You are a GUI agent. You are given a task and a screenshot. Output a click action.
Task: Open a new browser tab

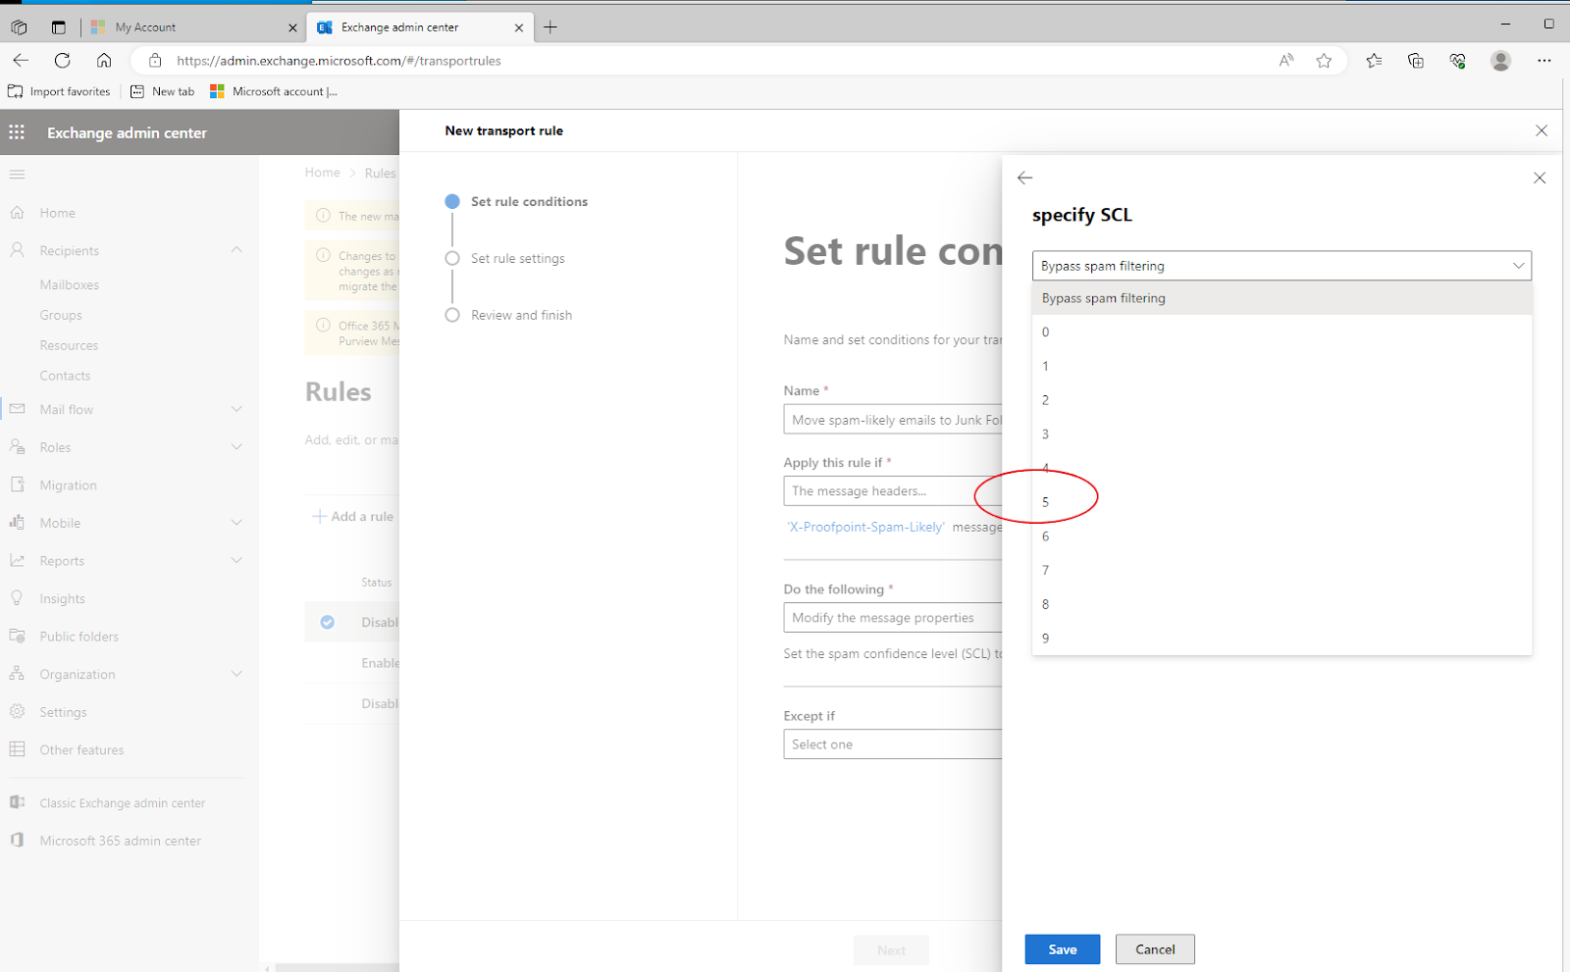coord(550,27)
